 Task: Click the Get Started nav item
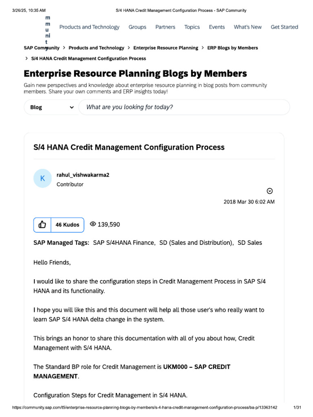(284, 27)
